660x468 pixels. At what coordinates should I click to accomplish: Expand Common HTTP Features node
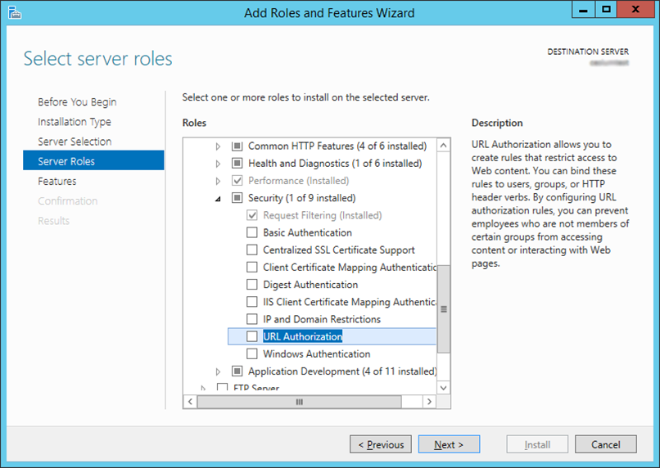[x=218, y=146]
